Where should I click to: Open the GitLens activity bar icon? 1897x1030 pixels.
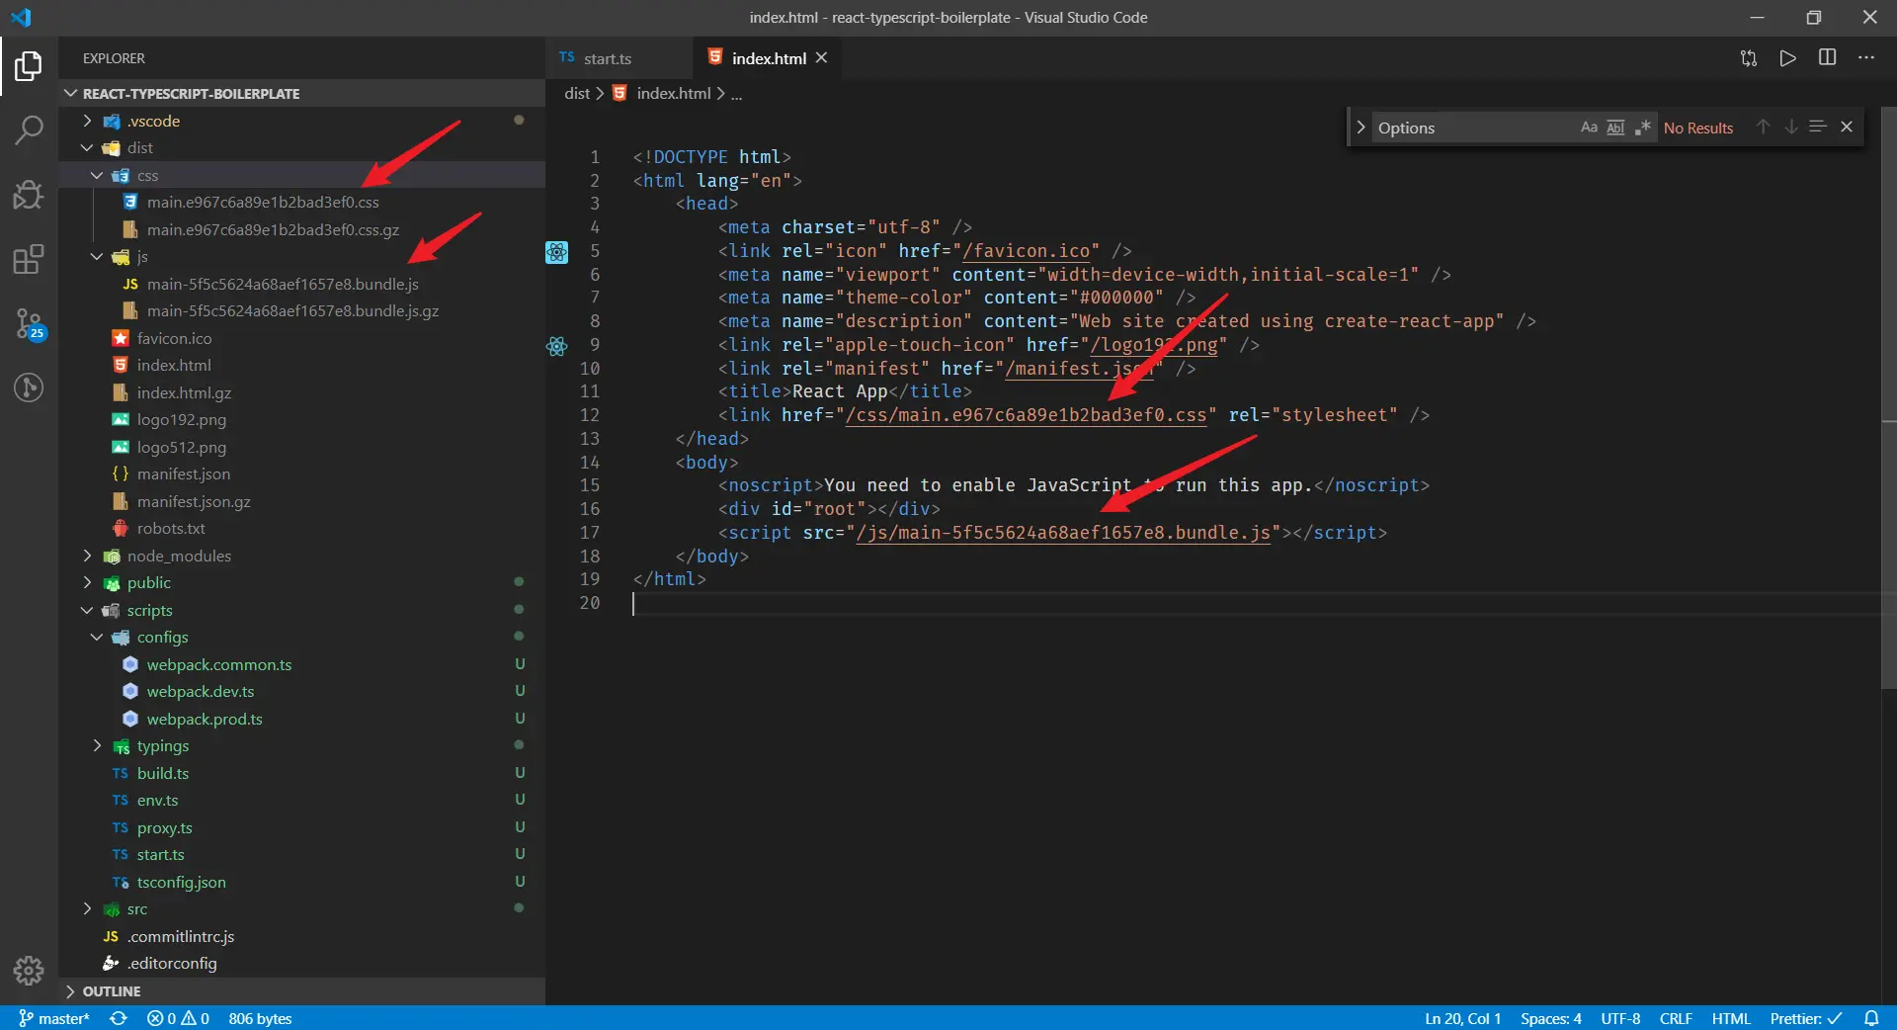pyautogui.click(x=29, y=387)
